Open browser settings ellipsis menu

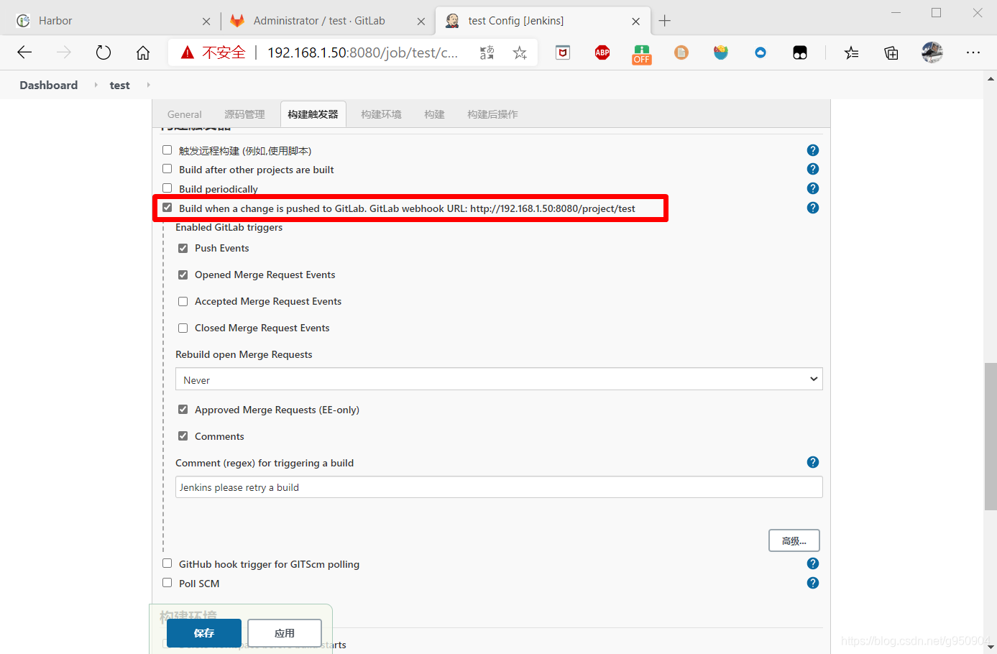click(973, 52)
